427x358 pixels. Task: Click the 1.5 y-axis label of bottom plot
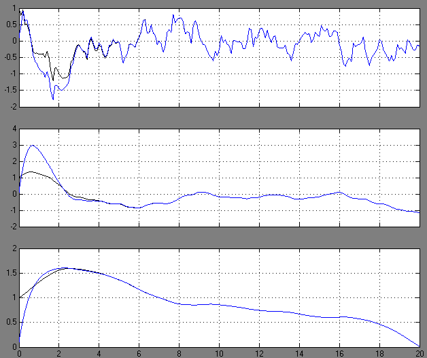(12, 273)
